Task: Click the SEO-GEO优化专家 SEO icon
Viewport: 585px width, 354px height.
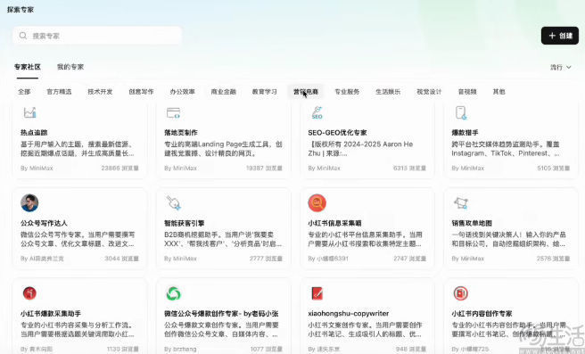Action: coord(317,112)
